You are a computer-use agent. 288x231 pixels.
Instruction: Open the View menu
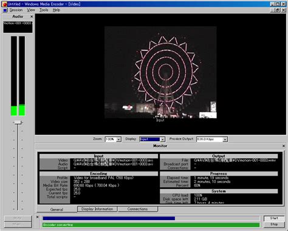[31, 10]
